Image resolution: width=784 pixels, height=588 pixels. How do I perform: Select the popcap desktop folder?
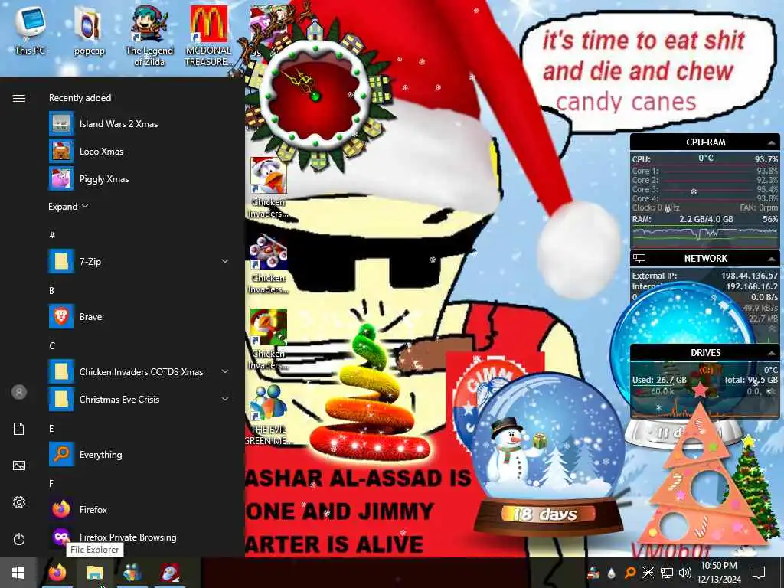click(x=89, y=31)
